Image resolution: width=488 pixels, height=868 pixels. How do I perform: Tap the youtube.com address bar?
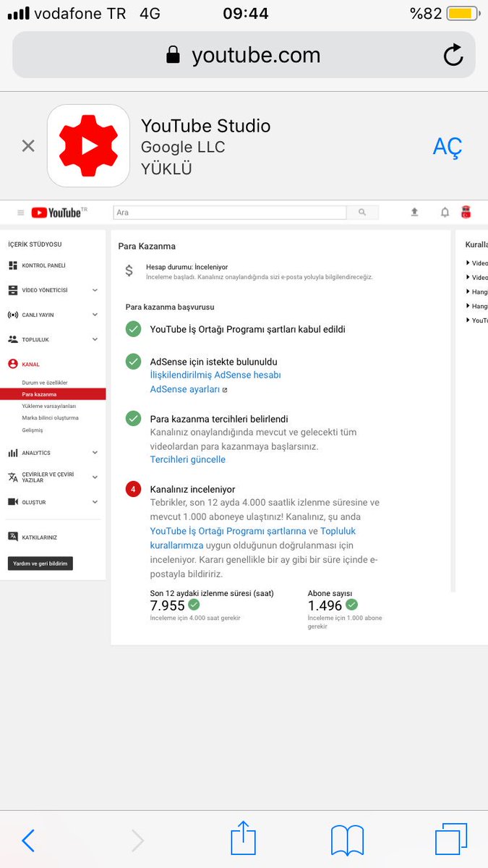(x=244, y=55)
